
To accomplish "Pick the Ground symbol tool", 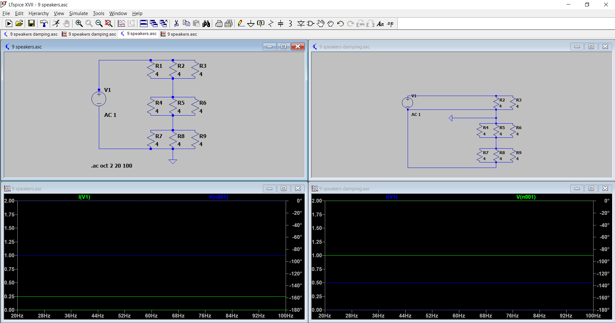I will pyautogui.click(x=251, y=23).
